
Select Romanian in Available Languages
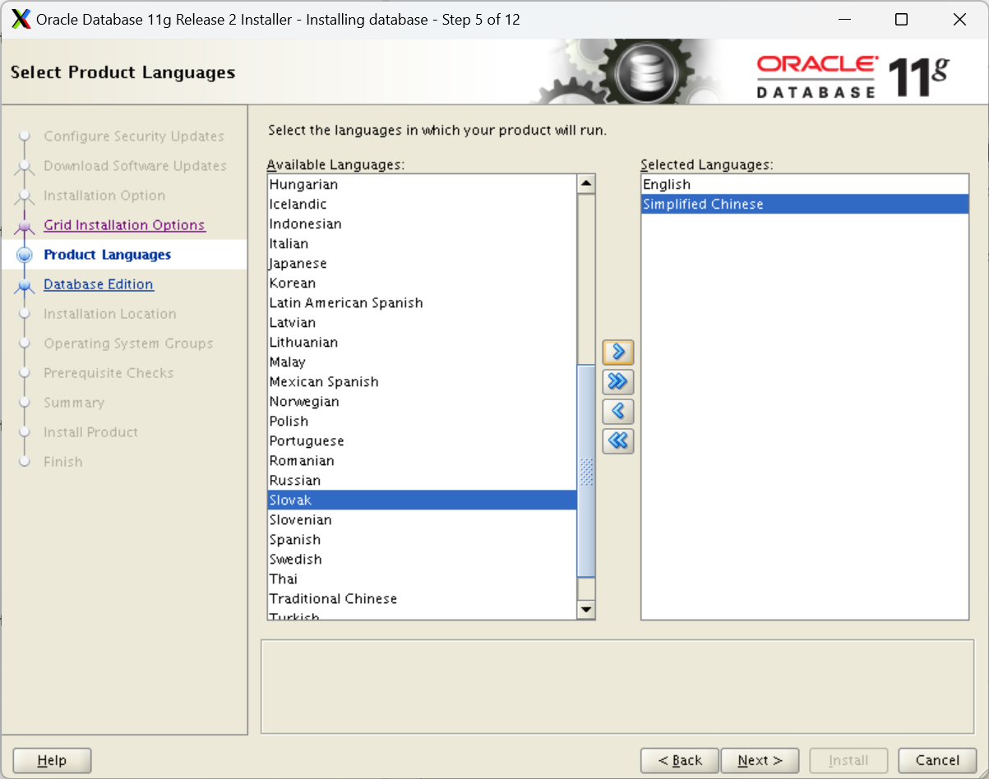pos(422,461)
